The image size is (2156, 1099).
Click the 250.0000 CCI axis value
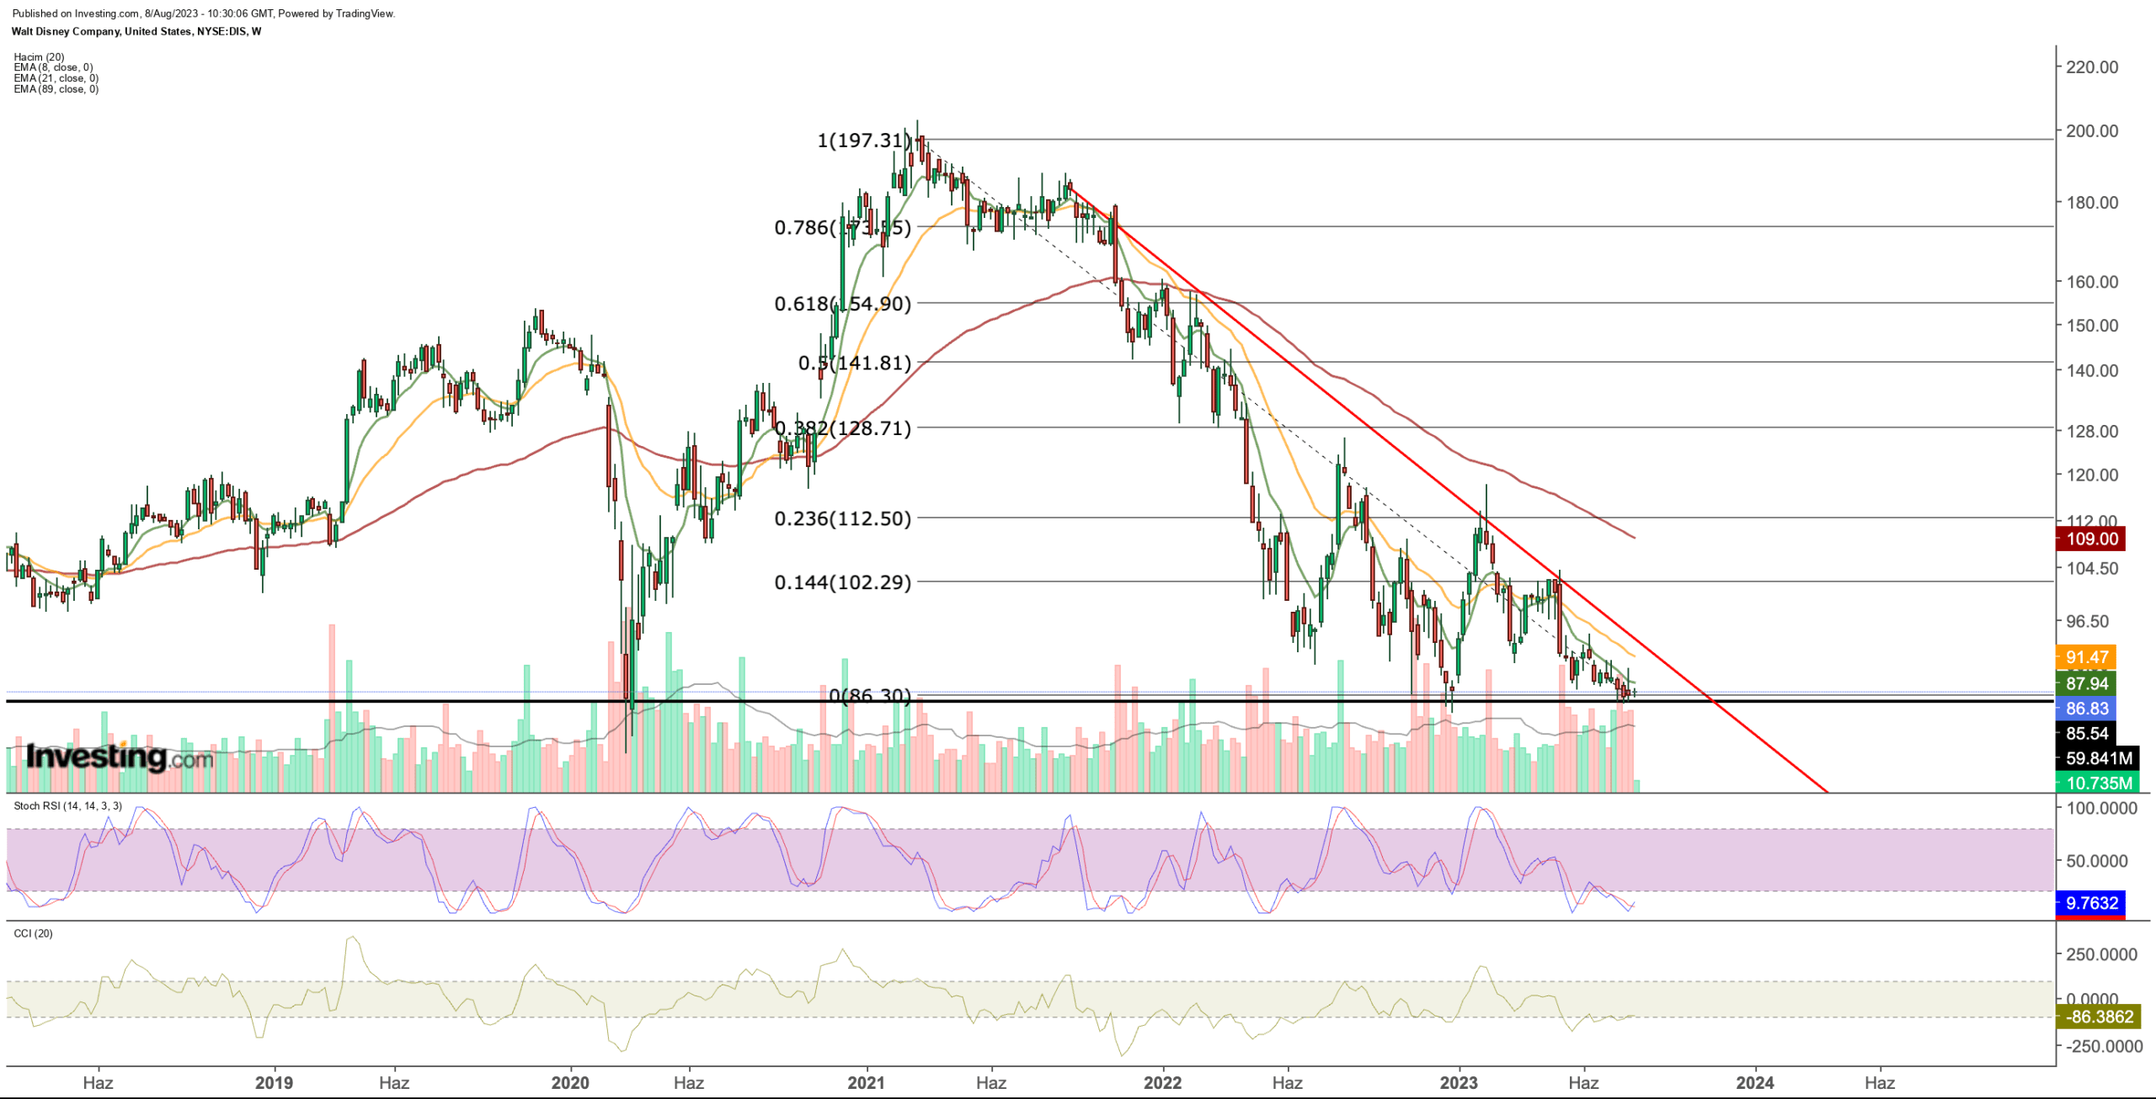pos(2101,955)
